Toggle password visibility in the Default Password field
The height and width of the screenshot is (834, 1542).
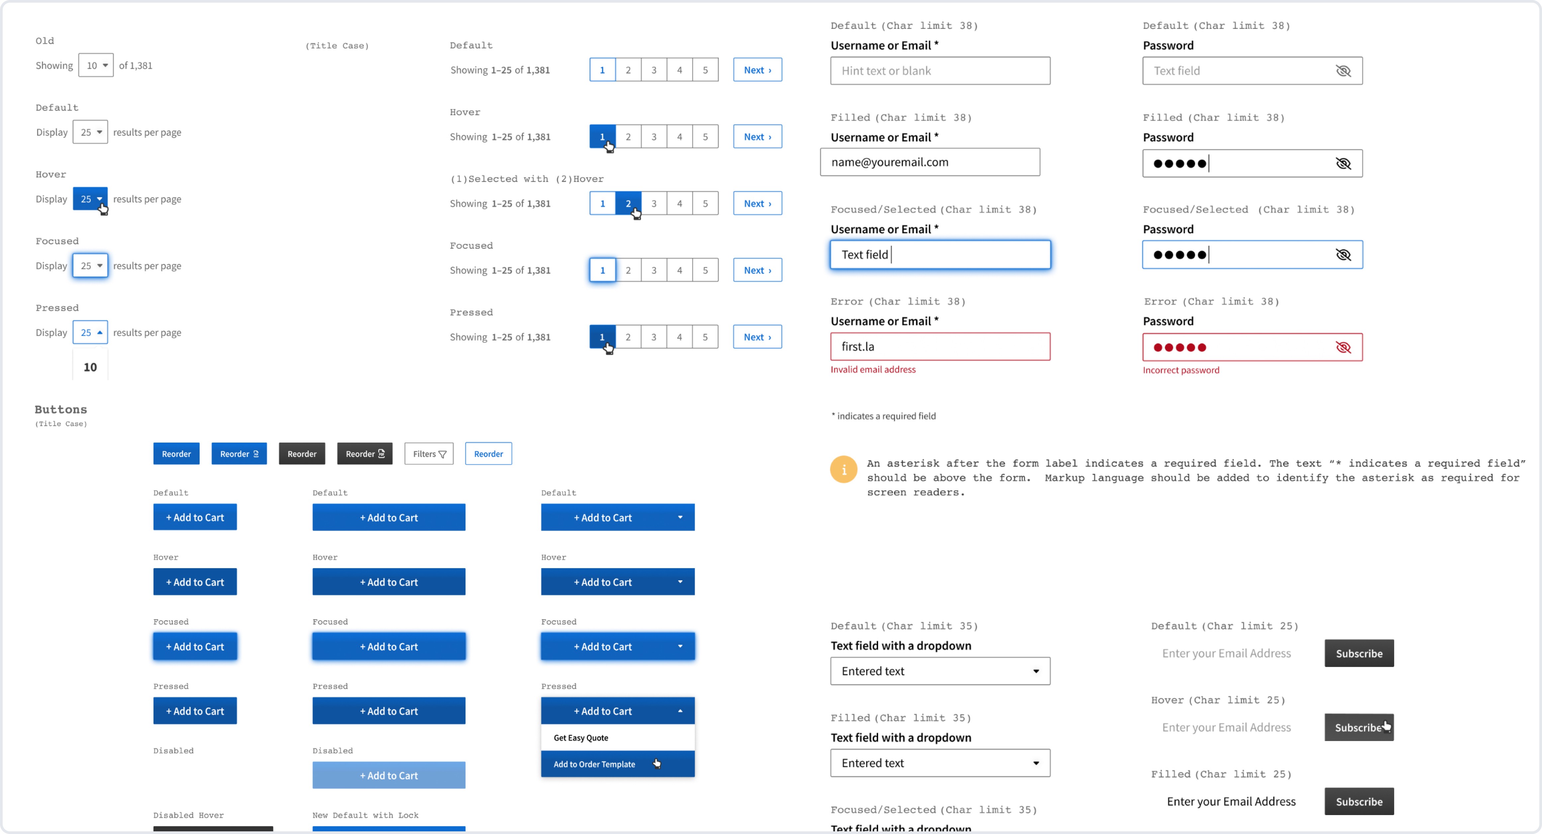tap(1343, 71)
